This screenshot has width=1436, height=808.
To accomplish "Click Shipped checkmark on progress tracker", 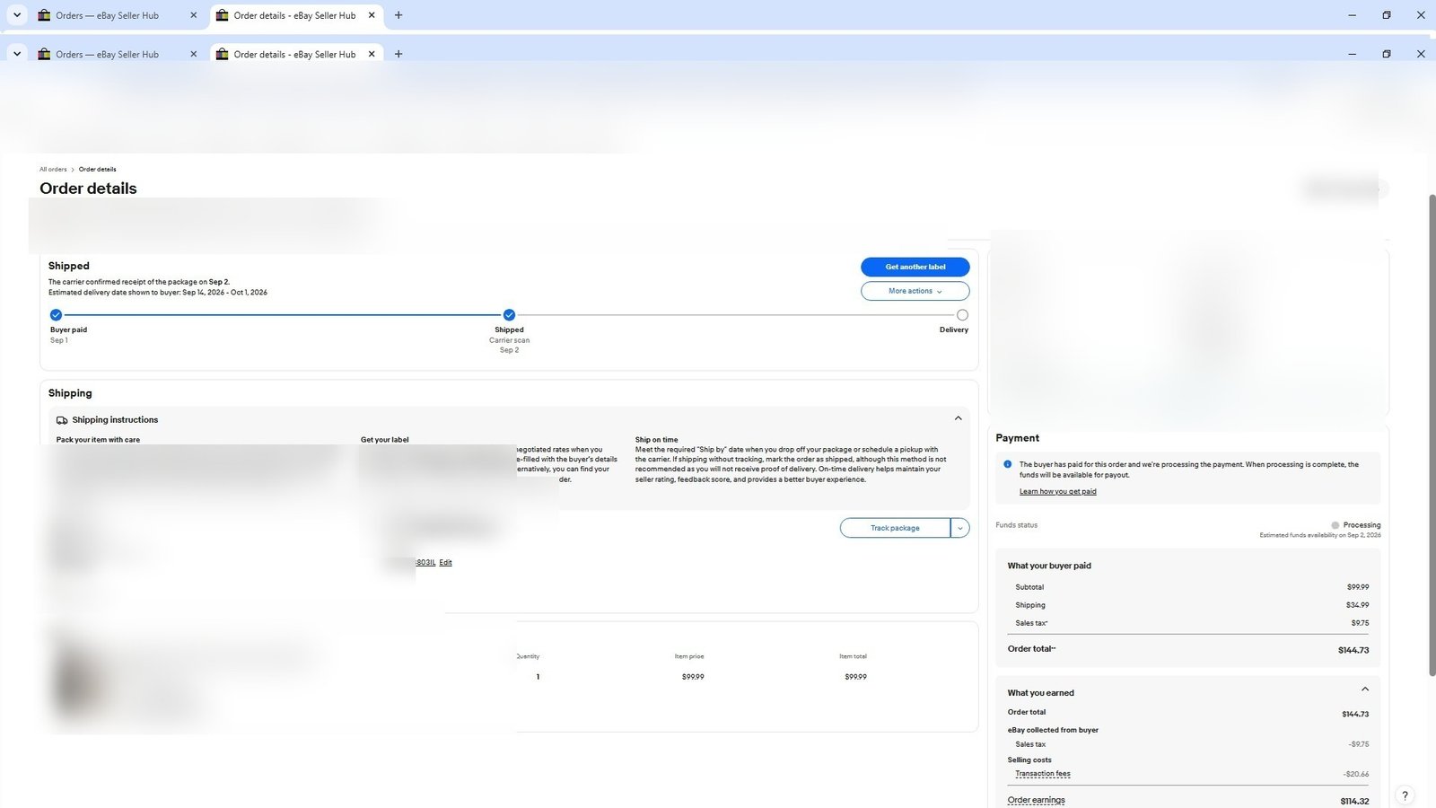I will [x=509, y=315].
